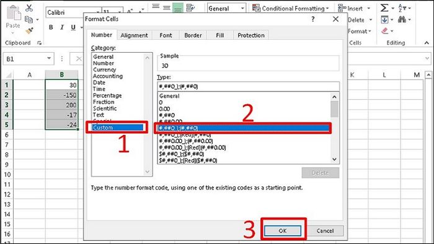The height and width of the screenshot is (244, 434).
Task: Toggle Underline formatting
Action: pos(73,27)
